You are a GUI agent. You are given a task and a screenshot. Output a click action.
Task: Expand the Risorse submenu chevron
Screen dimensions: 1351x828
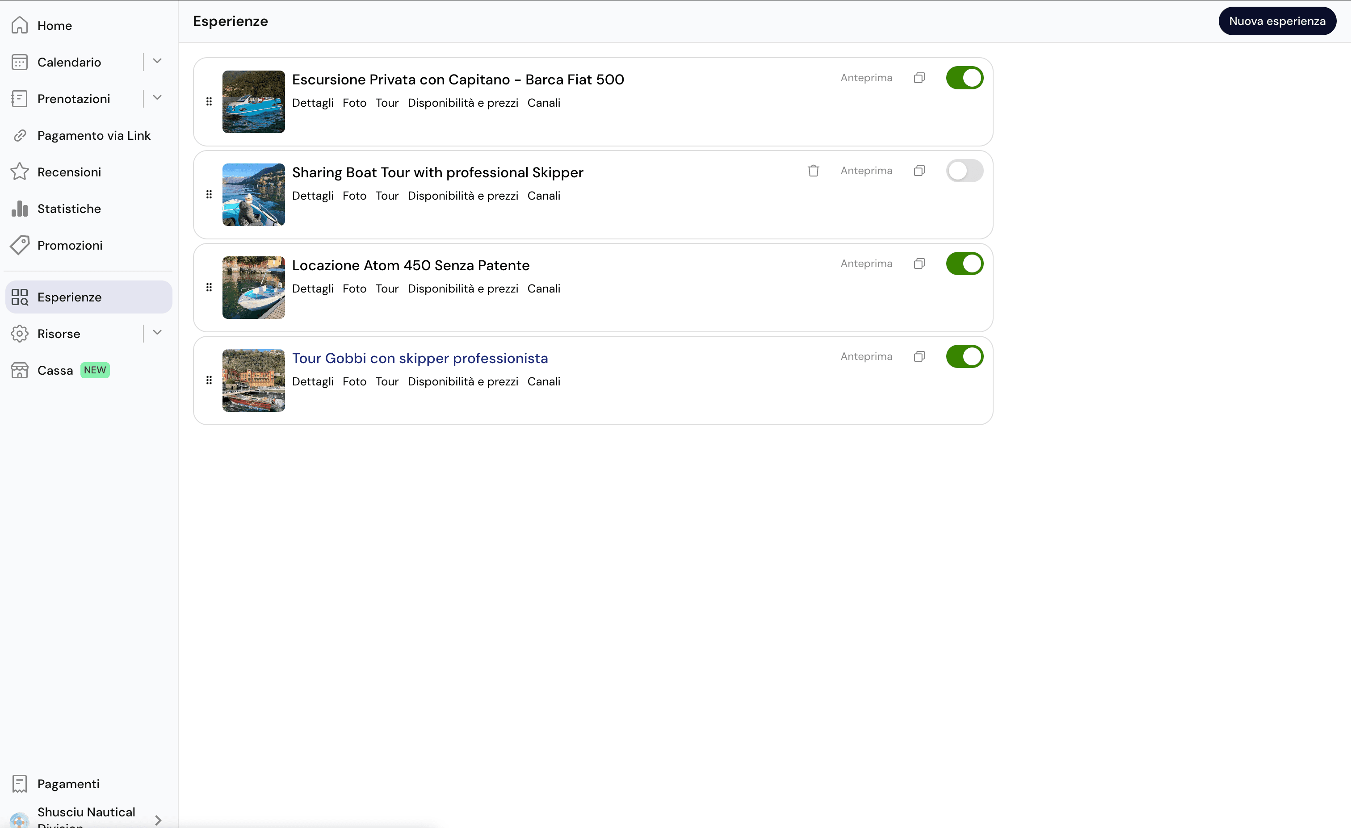point(157,333)
